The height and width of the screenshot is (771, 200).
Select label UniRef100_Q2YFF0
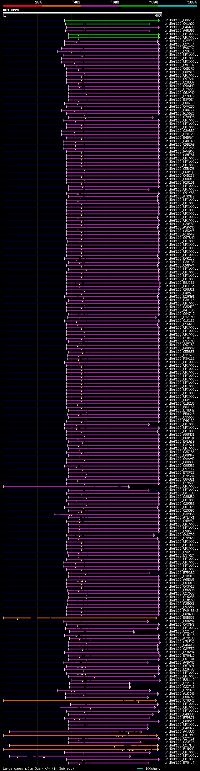(x=179, y=41)
